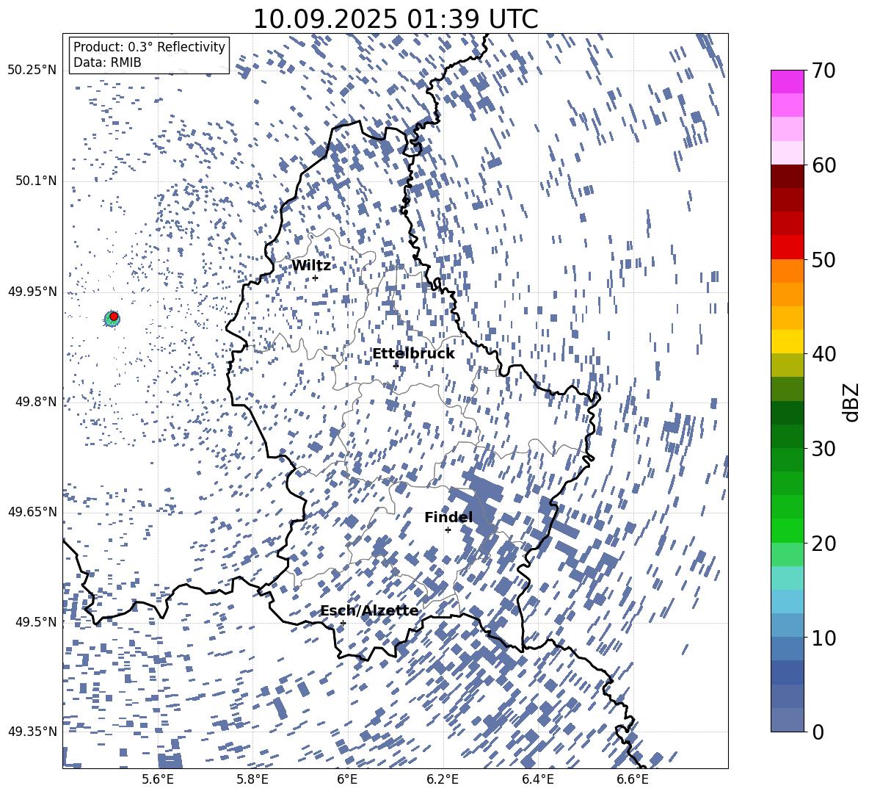Click the yellow colorbar segment near 40
This screenshot has width=869, height=794.
787,342
